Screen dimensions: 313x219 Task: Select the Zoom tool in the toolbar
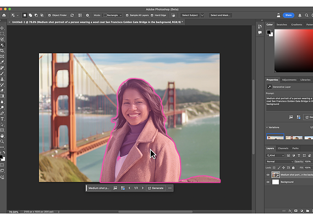[x=2, y=142]
